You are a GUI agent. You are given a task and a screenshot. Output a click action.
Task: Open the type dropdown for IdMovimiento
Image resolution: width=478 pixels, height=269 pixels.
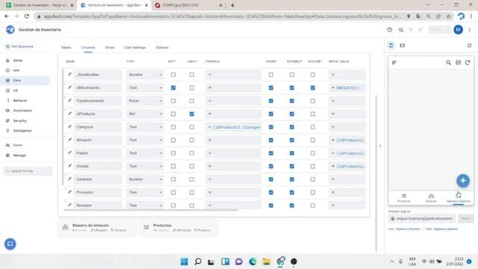145,87
